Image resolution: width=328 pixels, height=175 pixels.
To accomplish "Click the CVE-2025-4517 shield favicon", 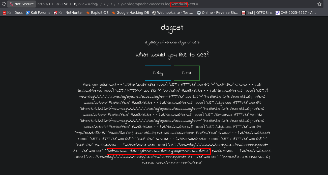I will tap(277, 12).
